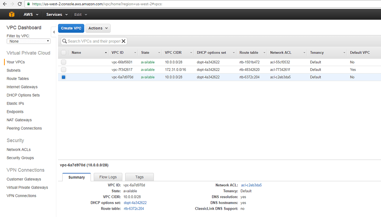Screen dimensions: 381x217
Task: Open Customer Gateways in sidebar
Action: click(24, 179)
